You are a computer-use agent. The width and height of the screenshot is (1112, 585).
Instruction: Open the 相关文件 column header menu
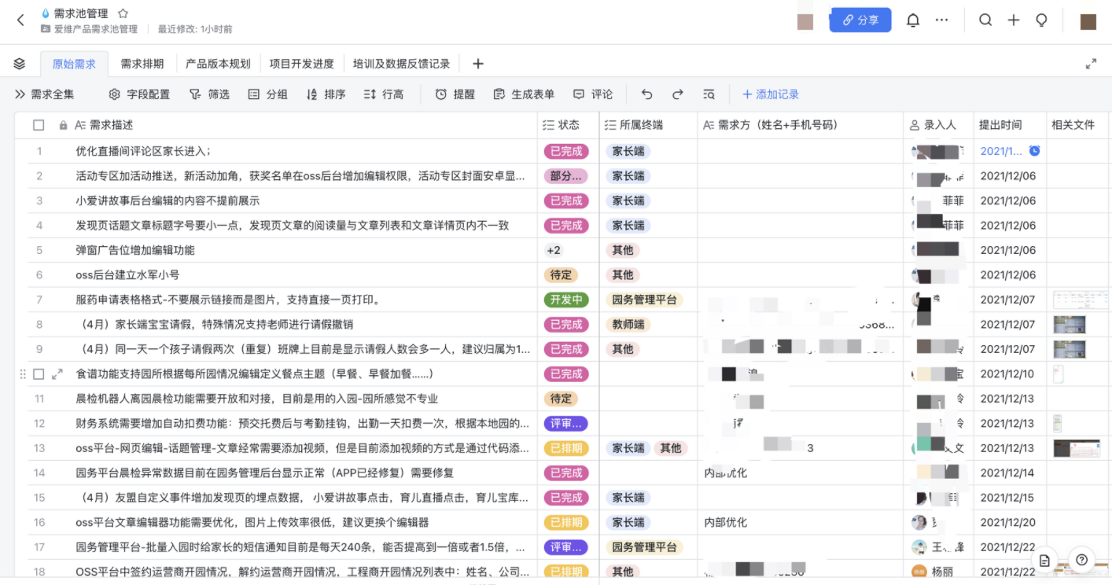click(x=1077, y=125)
